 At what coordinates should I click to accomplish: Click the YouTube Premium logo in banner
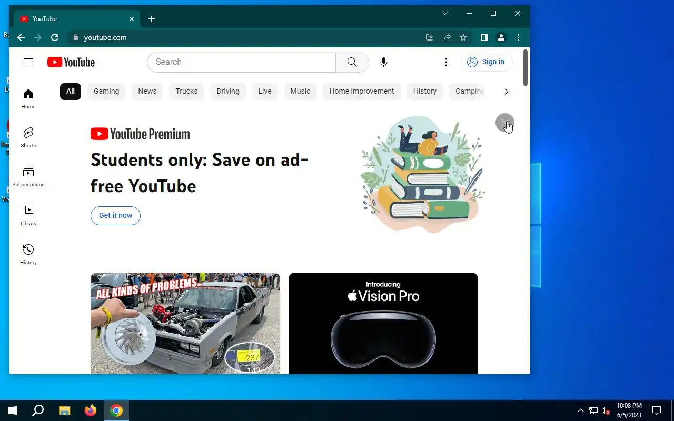pos(140,134)
